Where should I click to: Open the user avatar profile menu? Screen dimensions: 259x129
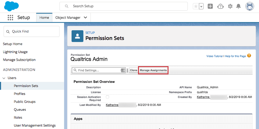click(250, 6)
